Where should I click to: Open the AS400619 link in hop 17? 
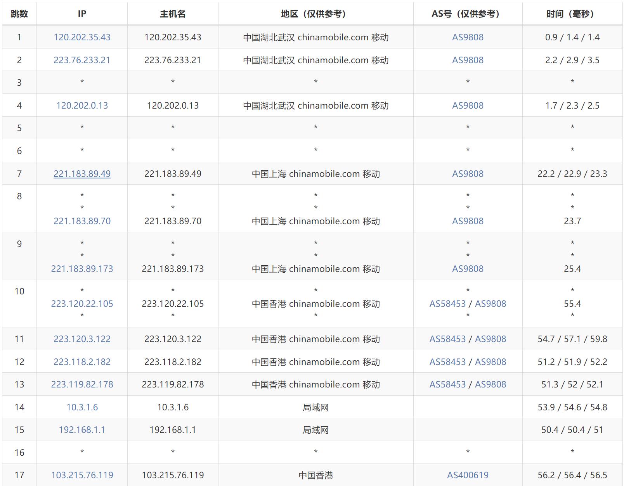click(x=468, y=475)
